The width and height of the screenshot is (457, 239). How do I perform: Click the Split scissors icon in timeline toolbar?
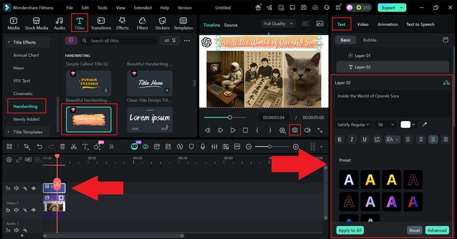tap(74, 147)
